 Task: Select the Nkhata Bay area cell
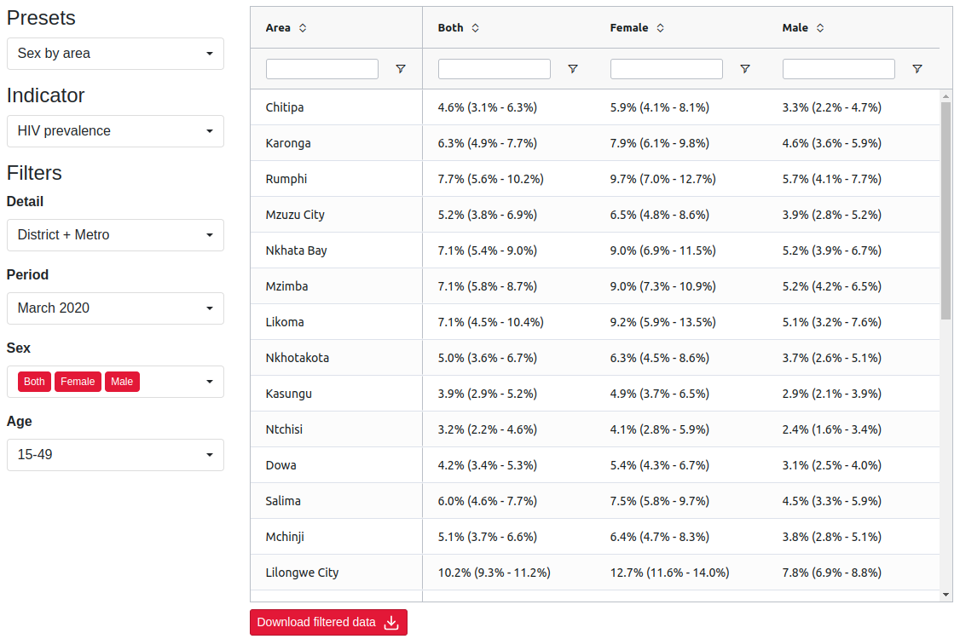336,250
